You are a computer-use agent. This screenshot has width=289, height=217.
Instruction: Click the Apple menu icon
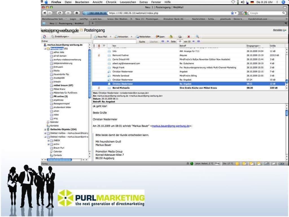pos(46,2)
